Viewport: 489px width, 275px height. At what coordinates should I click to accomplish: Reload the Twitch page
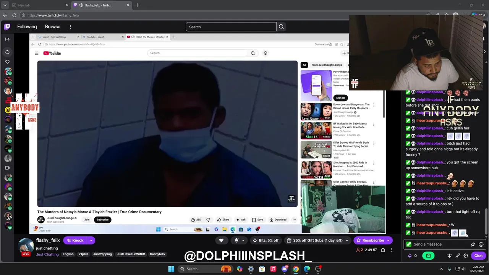pyautogui.click(x=14, y=15)
